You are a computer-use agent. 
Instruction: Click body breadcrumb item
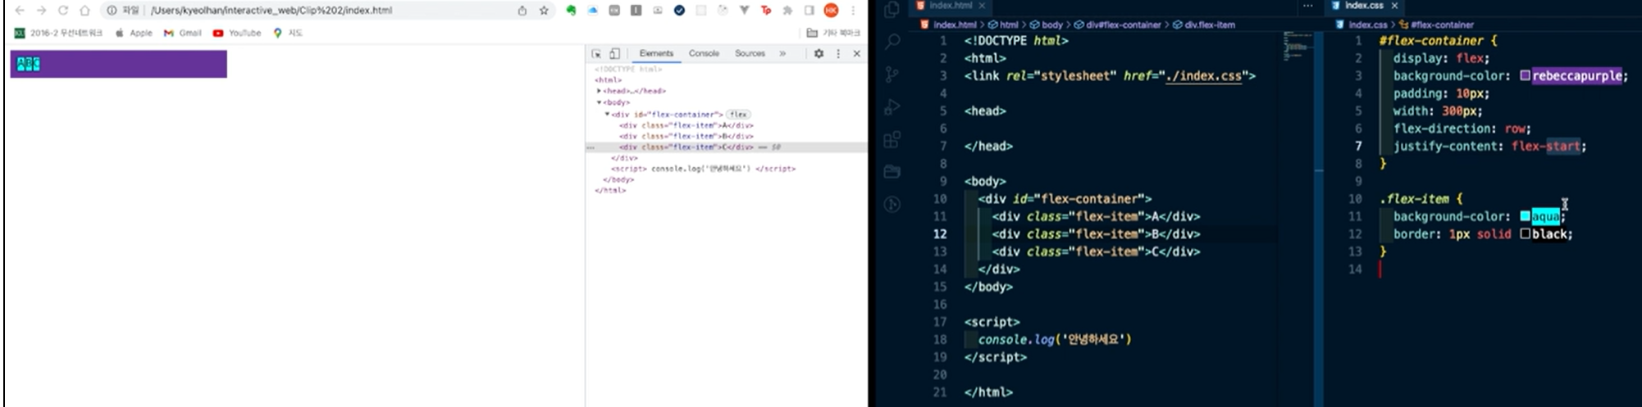(1047, 25)
